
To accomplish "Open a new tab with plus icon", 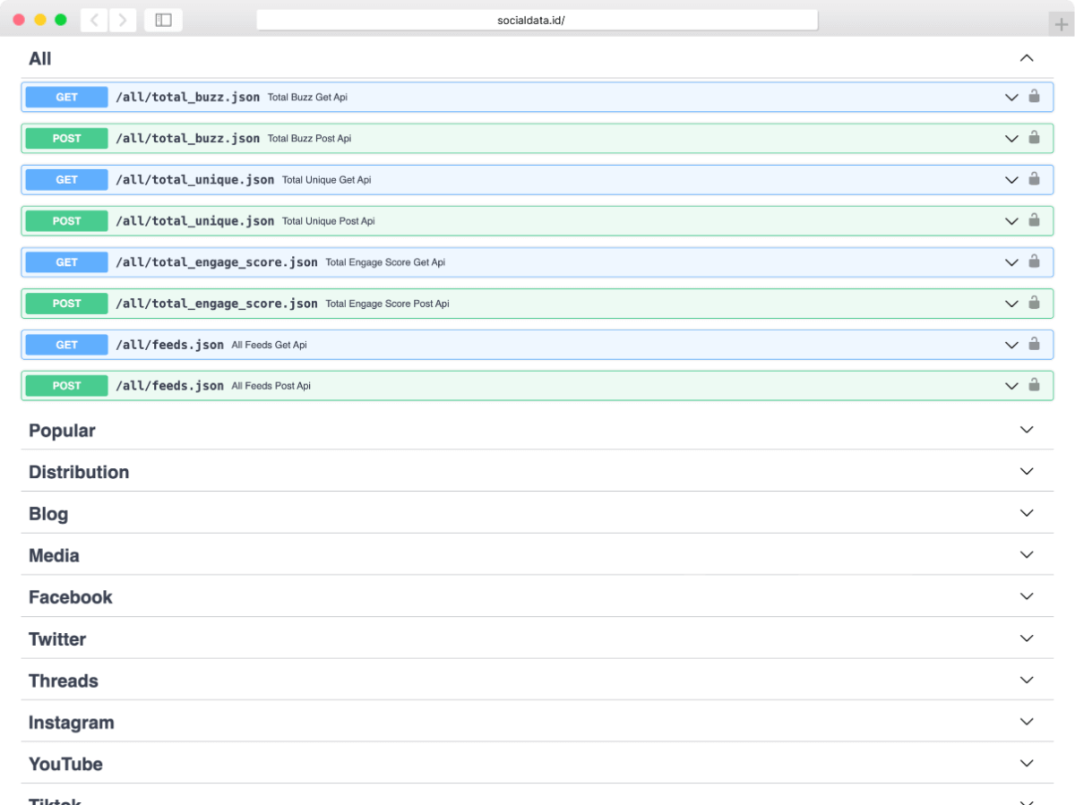I will pyautogui.click(x=1062, y=23).
